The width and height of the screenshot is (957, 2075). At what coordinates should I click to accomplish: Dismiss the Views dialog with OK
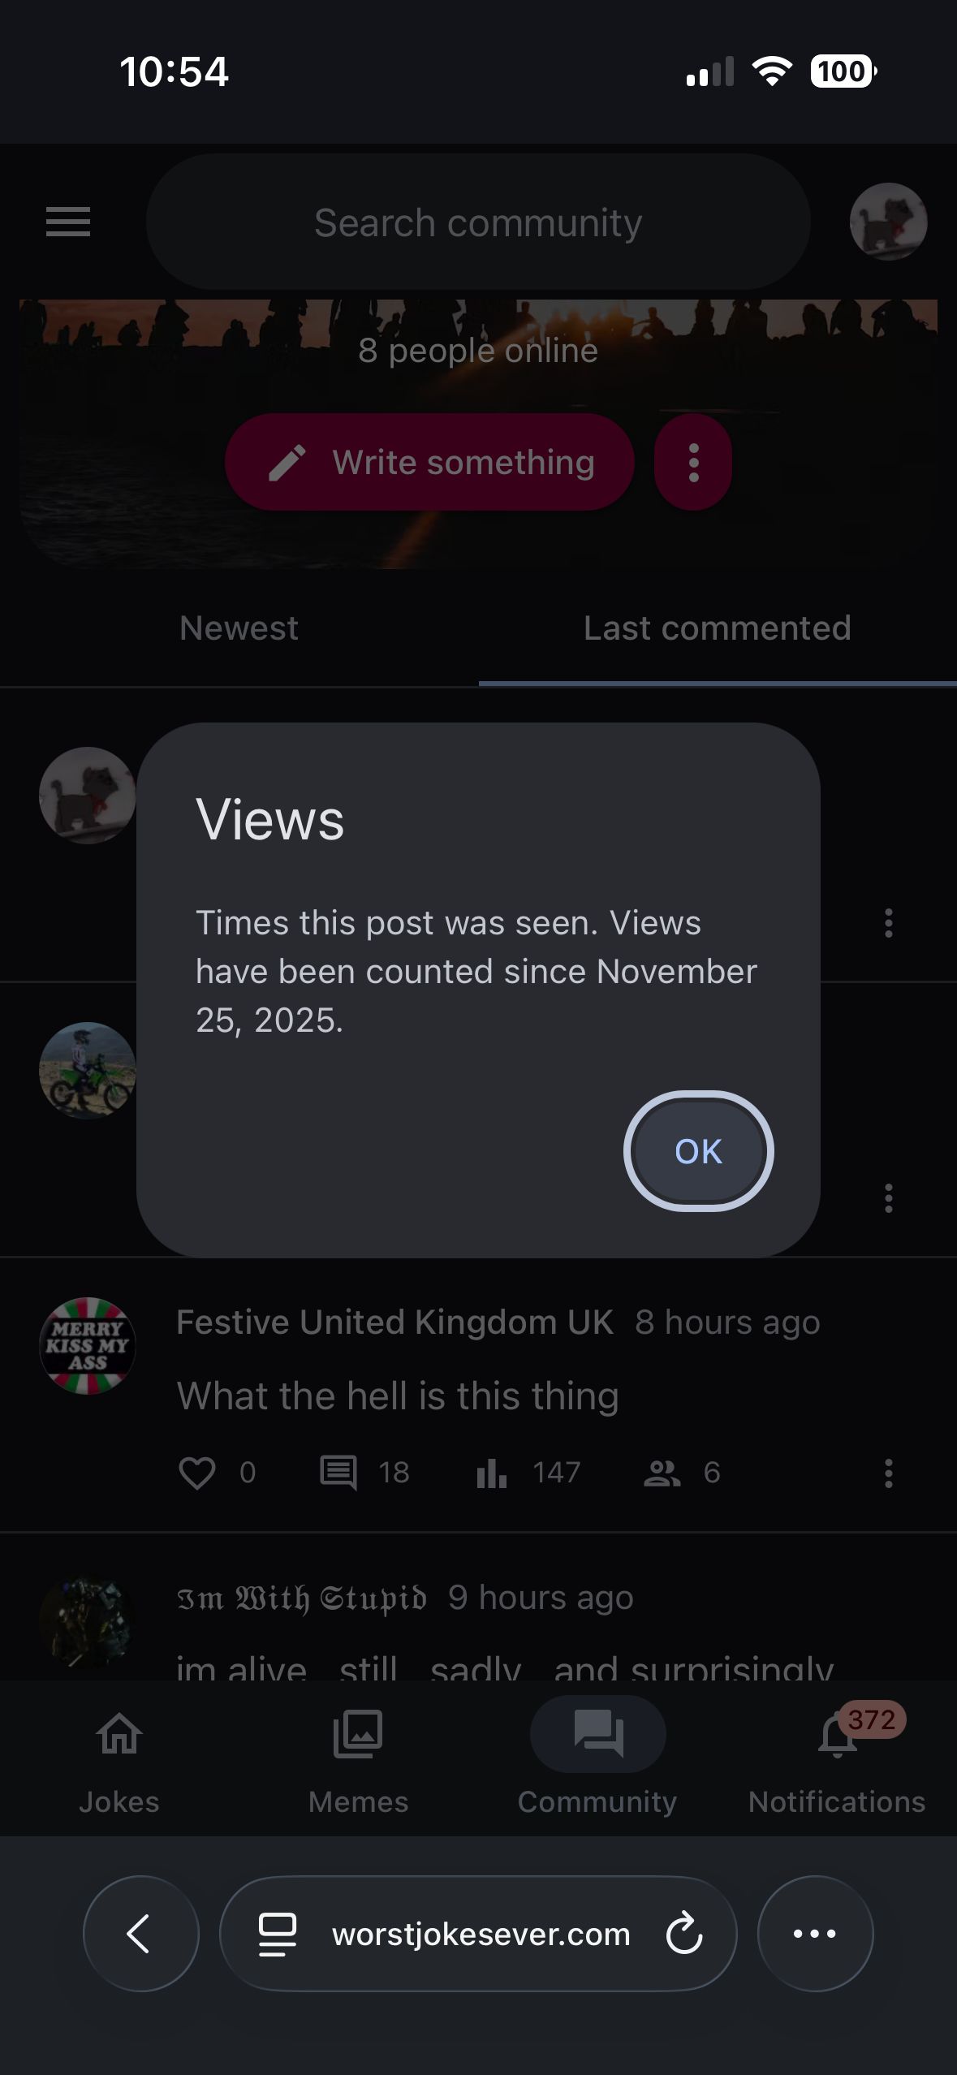pyautogui.click(x=698, y=1151)
